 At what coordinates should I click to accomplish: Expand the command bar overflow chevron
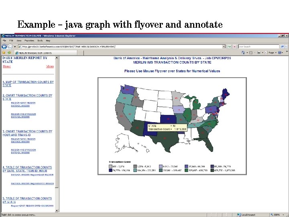287,52
